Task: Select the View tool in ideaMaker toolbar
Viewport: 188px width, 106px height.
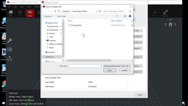Action: coord(30,13)
